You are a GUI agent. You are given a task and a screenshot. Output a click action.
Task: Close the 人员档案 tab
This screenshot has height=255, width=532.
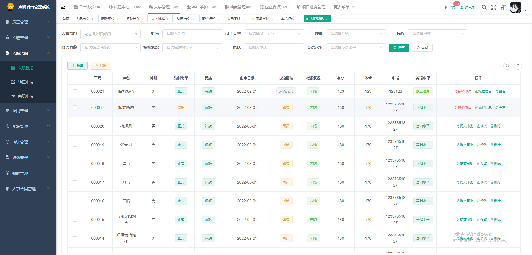click(x=92, y=19)
